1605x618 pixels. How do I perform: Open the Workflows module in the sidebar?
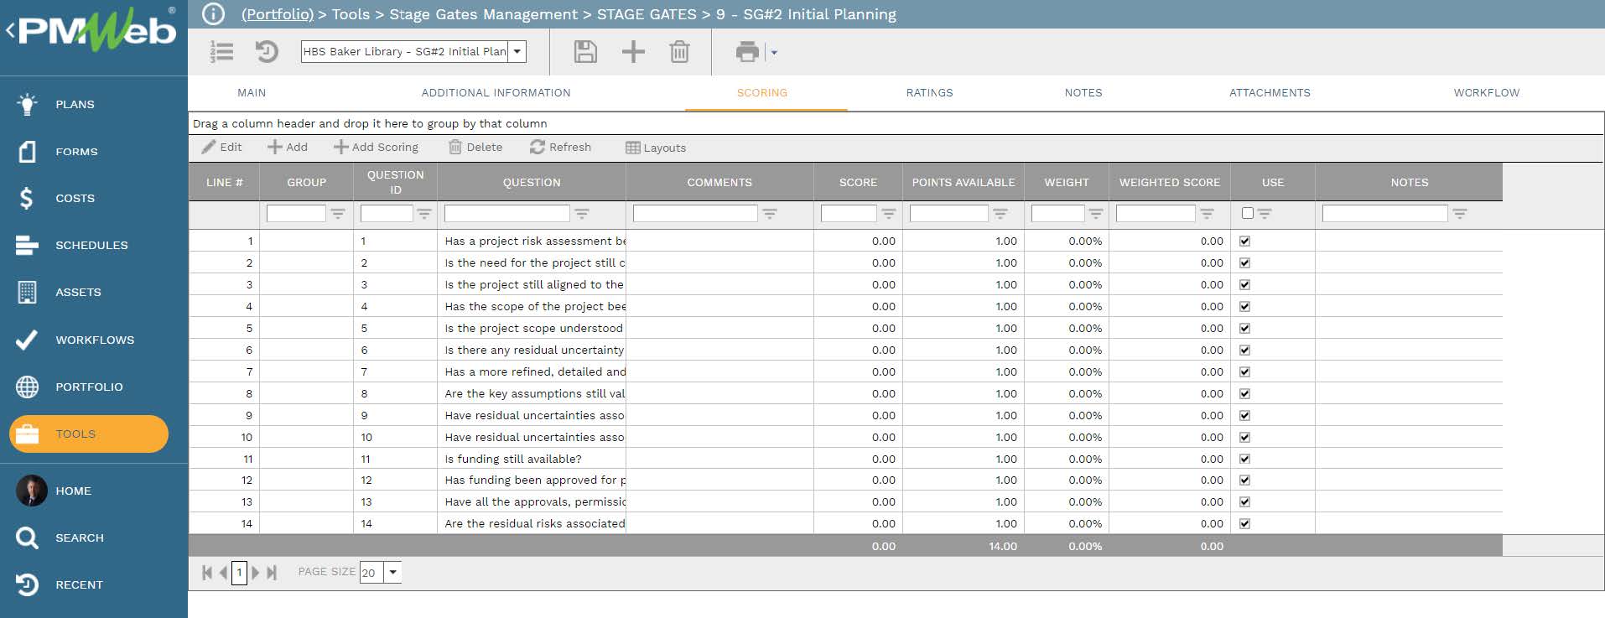94,340
